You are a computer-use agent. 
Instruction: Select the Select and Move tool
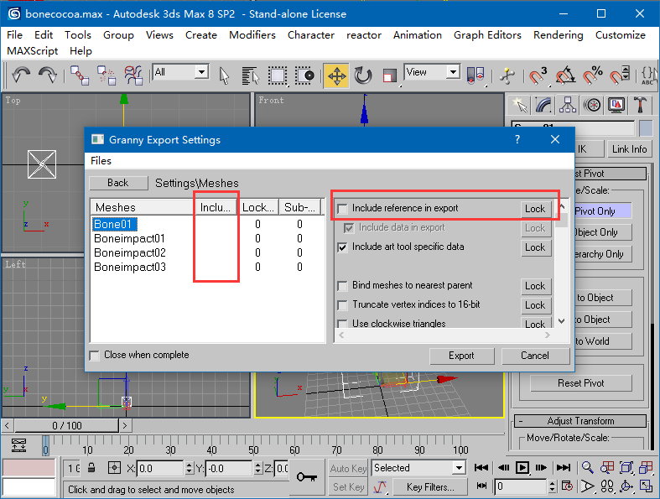point(336,75)
